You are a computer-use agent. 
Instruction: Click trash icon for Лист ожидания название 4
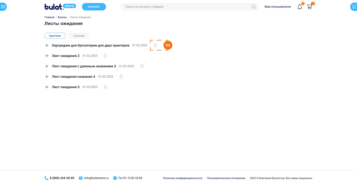[121, 77]
